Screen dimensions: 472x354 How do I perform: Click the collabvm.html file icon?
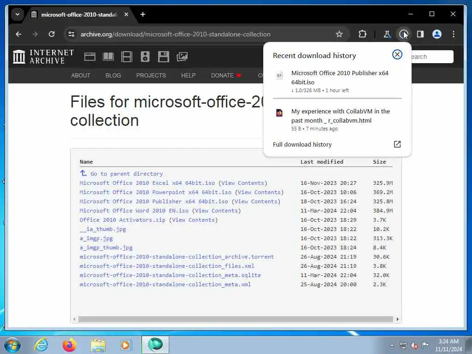(x=279, y=113)
